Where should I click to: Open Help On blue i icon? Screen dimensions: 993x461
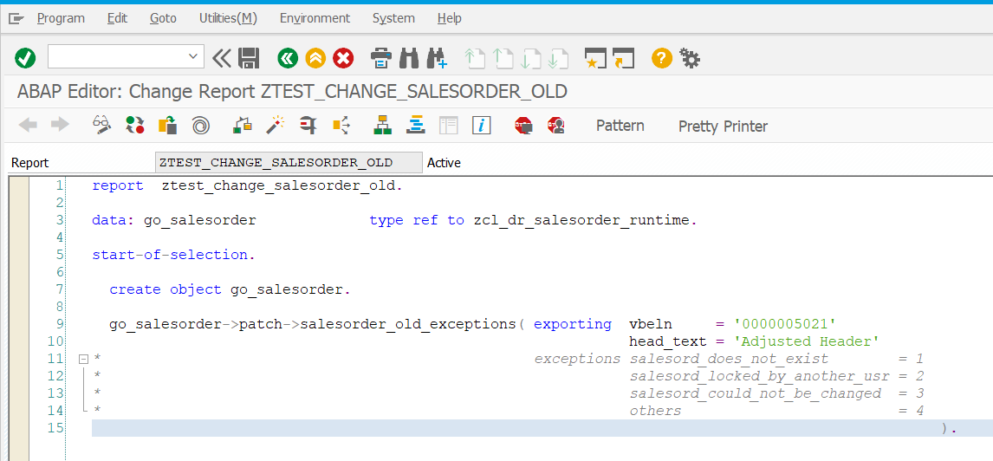point(482,126)
